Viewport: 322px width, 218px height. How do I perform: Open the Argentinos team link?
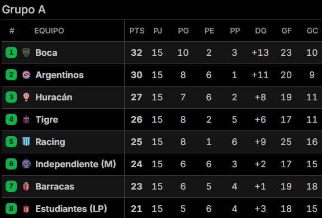60,75
